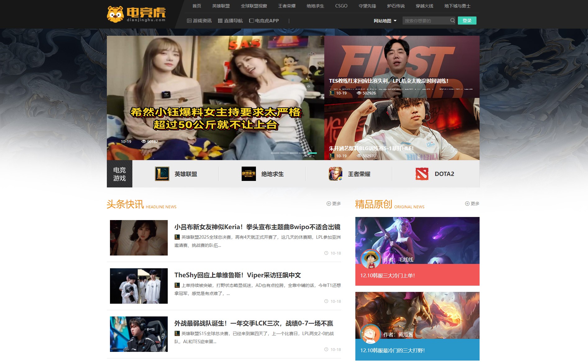The width and height of the screenshot is (588, 364).
Task: Expand the 网站地图 dropdown
Action: coord(385,21)
